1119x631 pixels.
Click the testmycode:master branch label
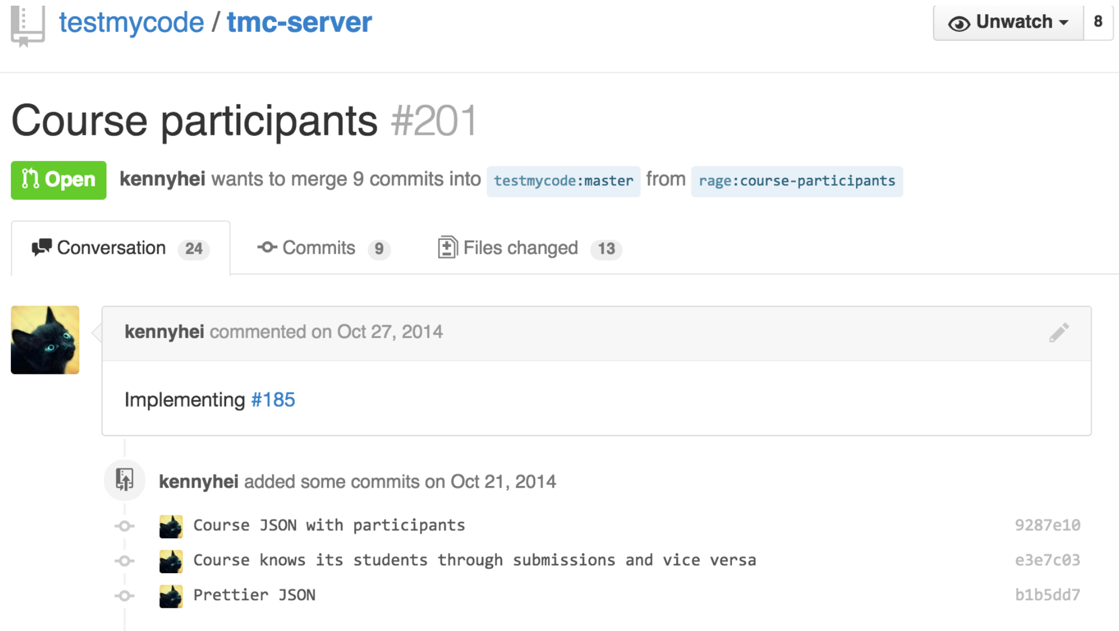(x=563, y=181)
